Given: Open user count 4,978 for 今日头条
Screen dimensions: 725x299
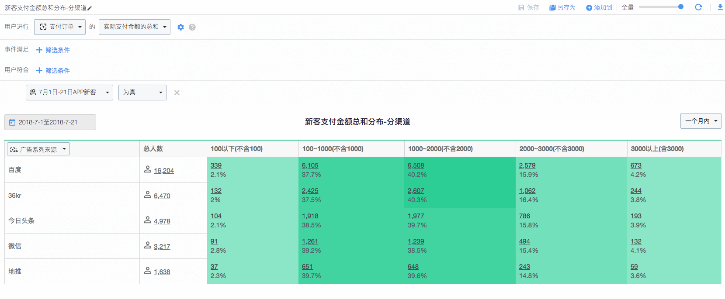Looking at the screenshot, I should coord(162,221).
